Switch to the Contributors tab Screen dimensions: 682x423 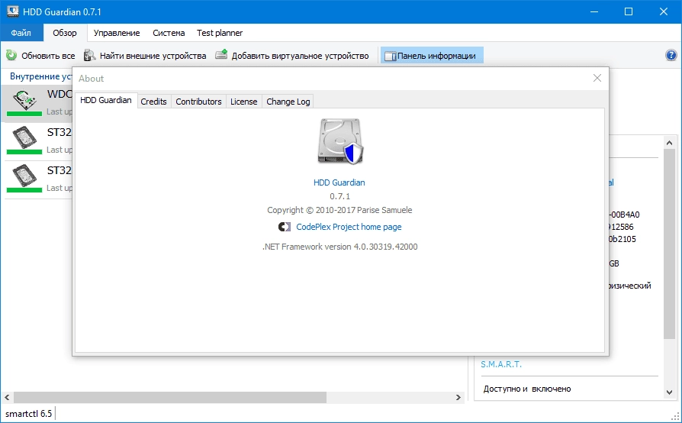pos(198,102)
